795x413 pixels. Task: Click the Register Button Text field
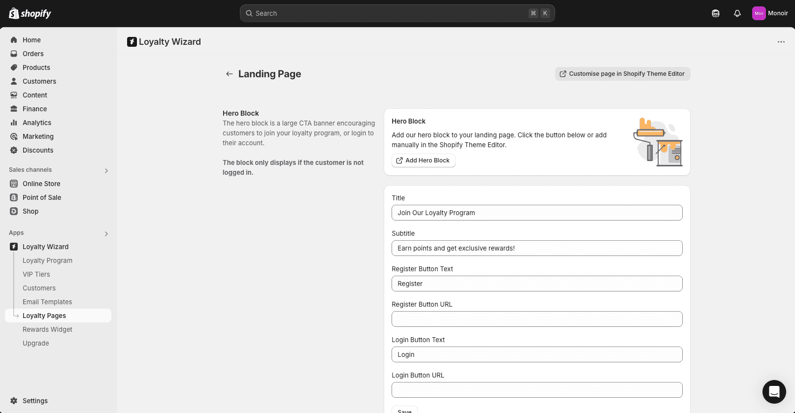[x=537, y=284]
